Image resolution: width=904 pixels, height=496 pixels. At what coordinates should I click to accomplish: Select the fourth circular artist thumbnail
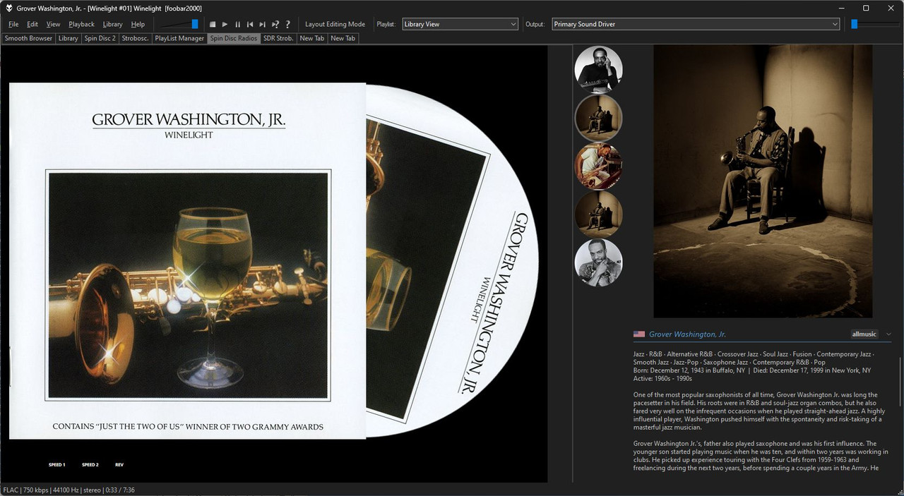(598, 214)
